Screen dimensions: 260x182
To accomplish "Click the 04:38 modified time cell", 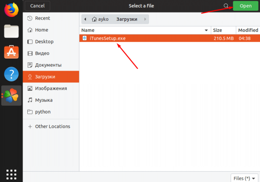I will pos(244,38).
